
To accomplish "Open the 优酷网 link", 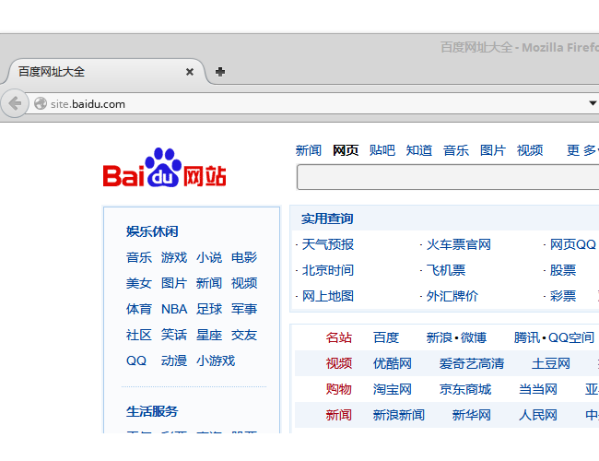I will (393, 363).
